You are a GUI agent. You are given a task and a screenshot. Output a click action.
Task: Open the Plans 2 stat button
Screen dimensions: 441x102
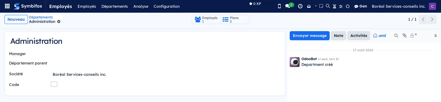[x=235, y=19]
